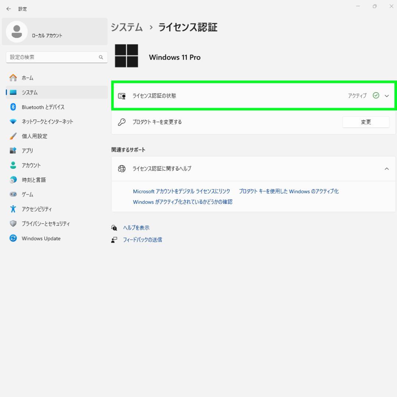Open 時刻と言語 settings in the sidebar

[x=57, y=180]
